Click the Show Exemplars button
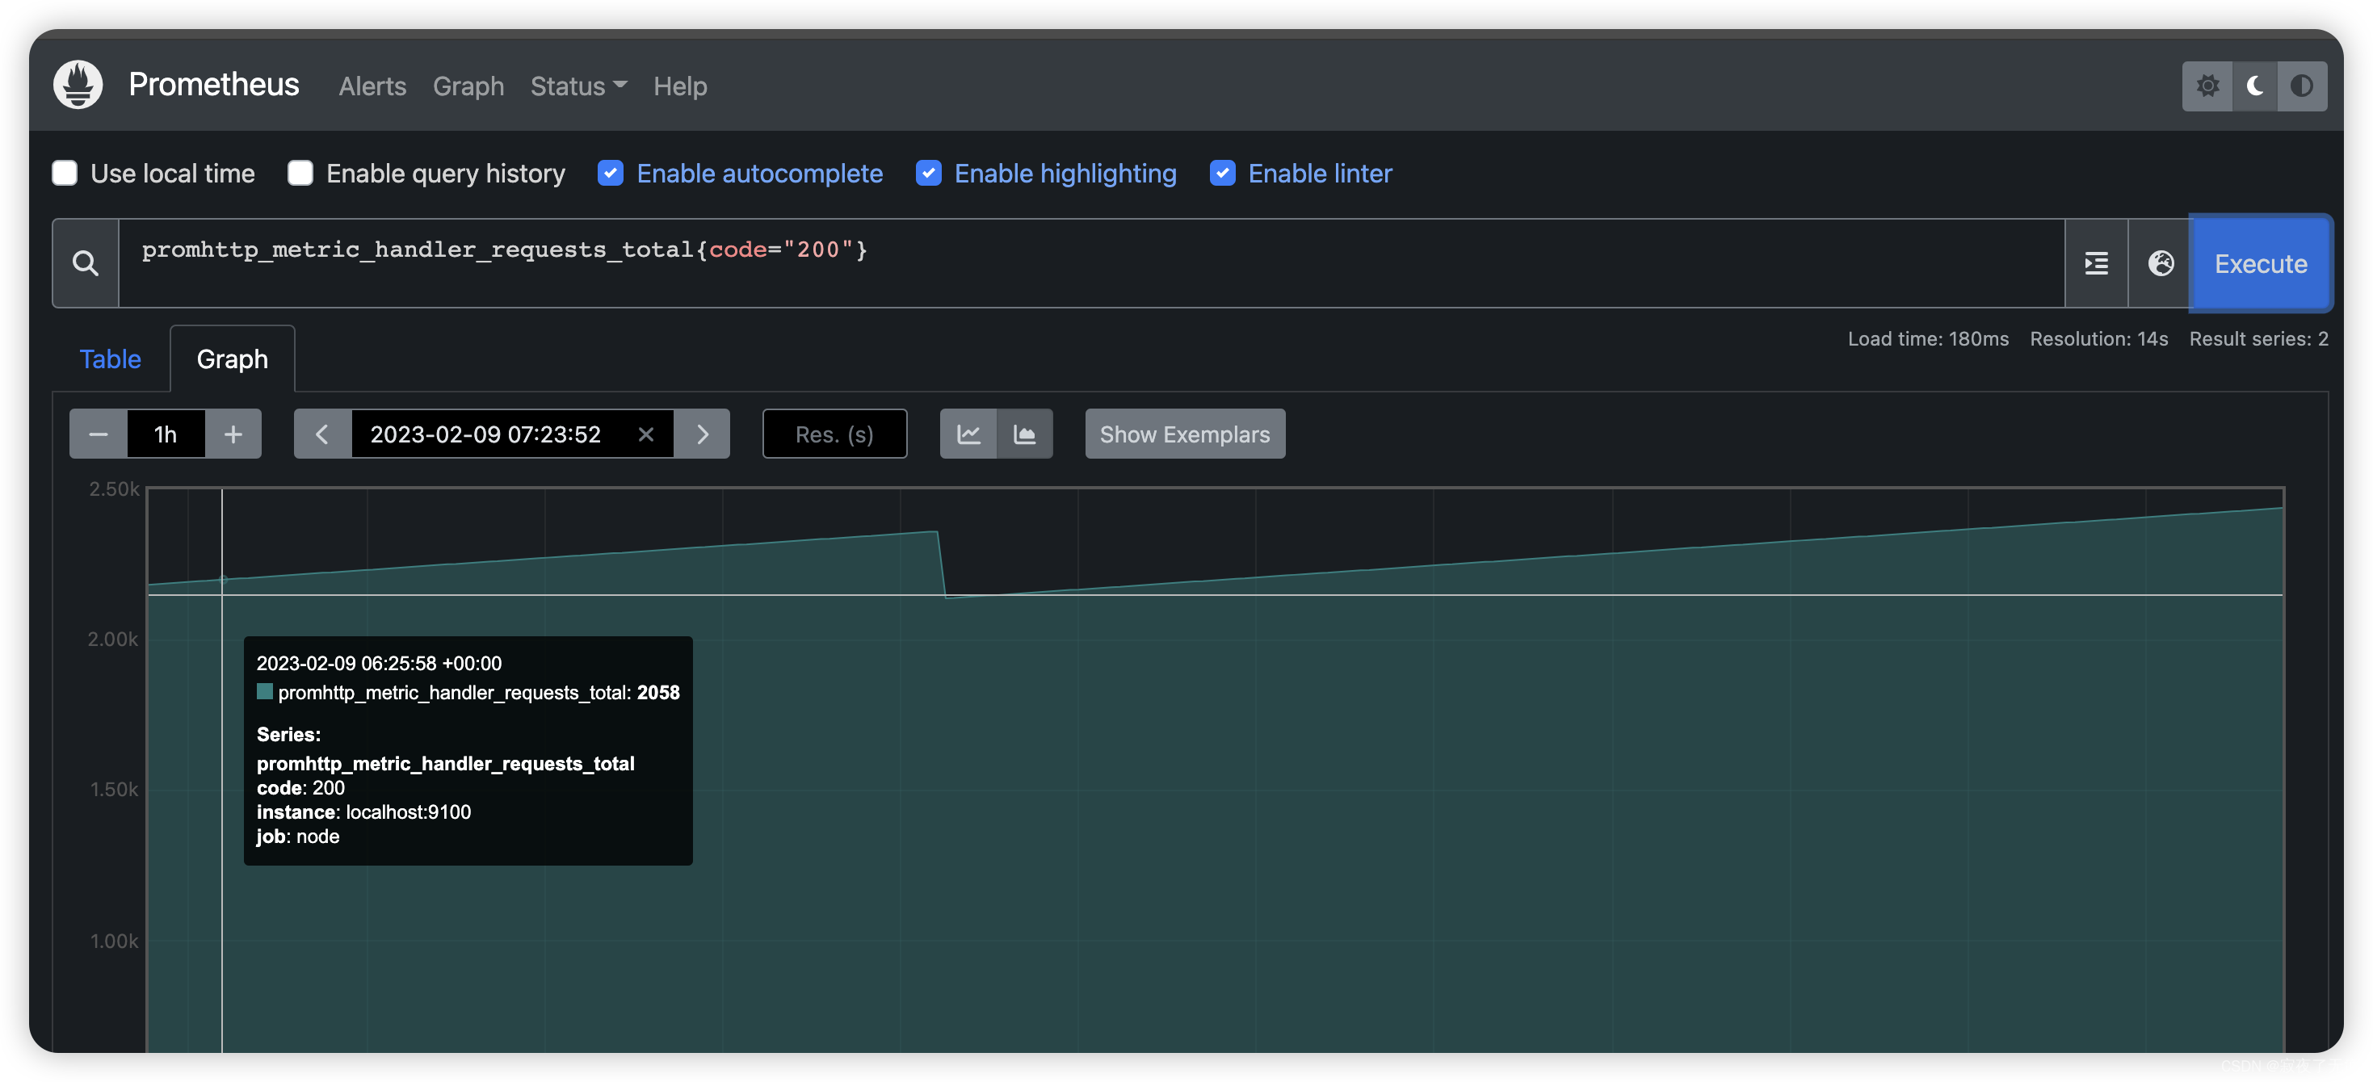The height and width of the screenshot is (1082, 2373). click(1185, 434)
